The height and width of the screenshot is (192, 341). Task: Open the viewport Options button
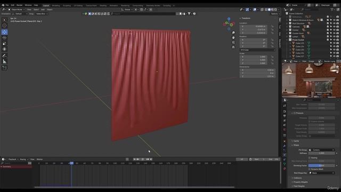(x=275, y=14)
